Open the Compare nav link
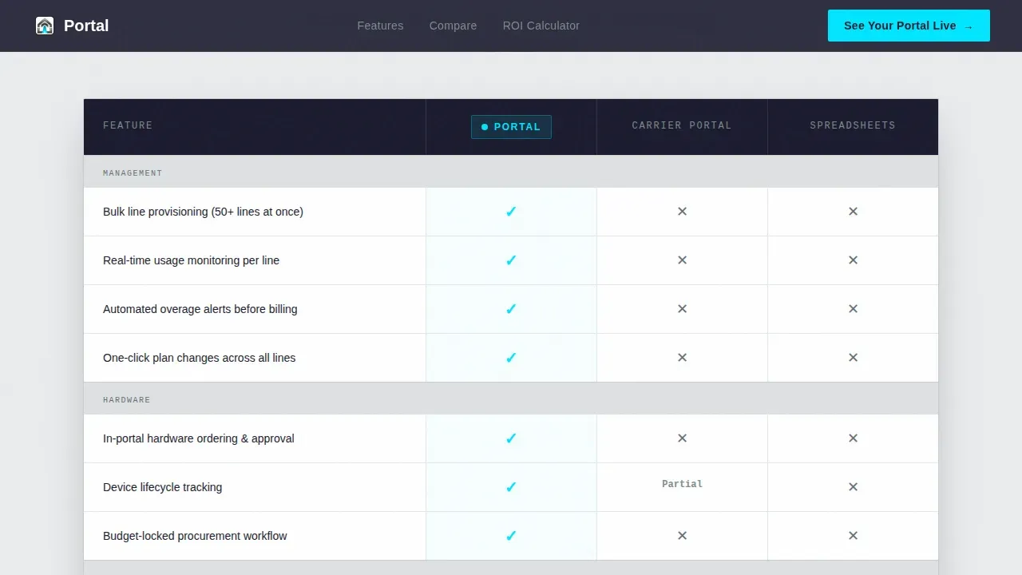The height and width of the screenshot is (575, 1022). tap(453, 26)
